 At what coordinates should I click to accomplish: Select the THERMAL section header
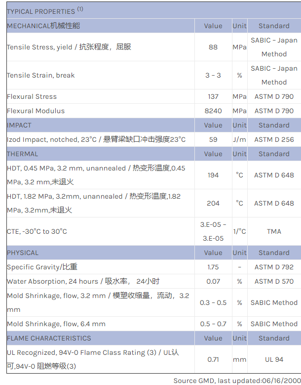[x=23, y=154]
